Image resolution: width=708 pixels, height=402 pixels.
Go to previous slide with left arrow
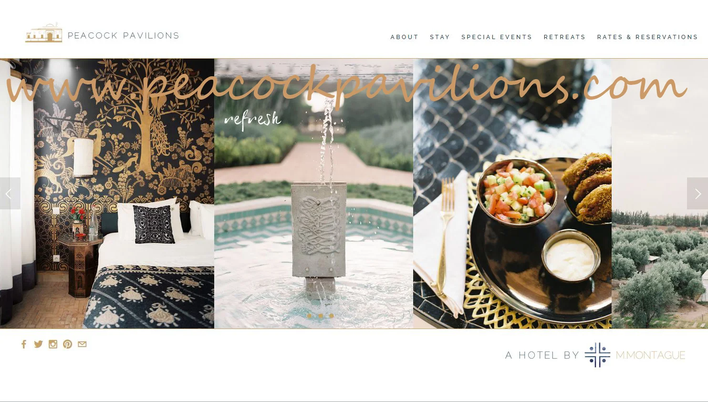(10, 194)
